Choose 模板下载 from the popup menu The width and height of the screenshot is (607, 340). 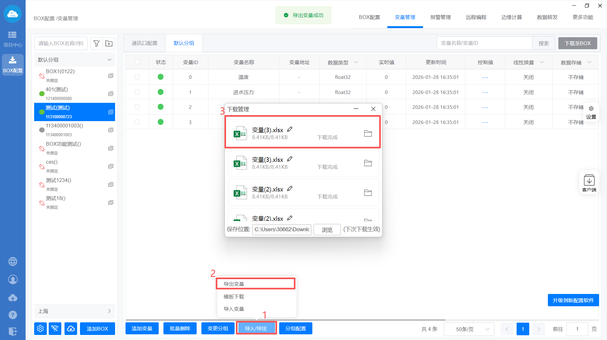[234, 296]
